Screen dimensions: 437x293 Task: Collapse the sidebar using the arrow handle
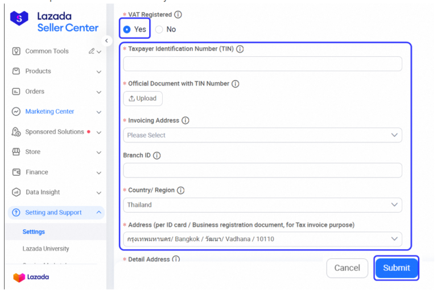tap(107, 41)
